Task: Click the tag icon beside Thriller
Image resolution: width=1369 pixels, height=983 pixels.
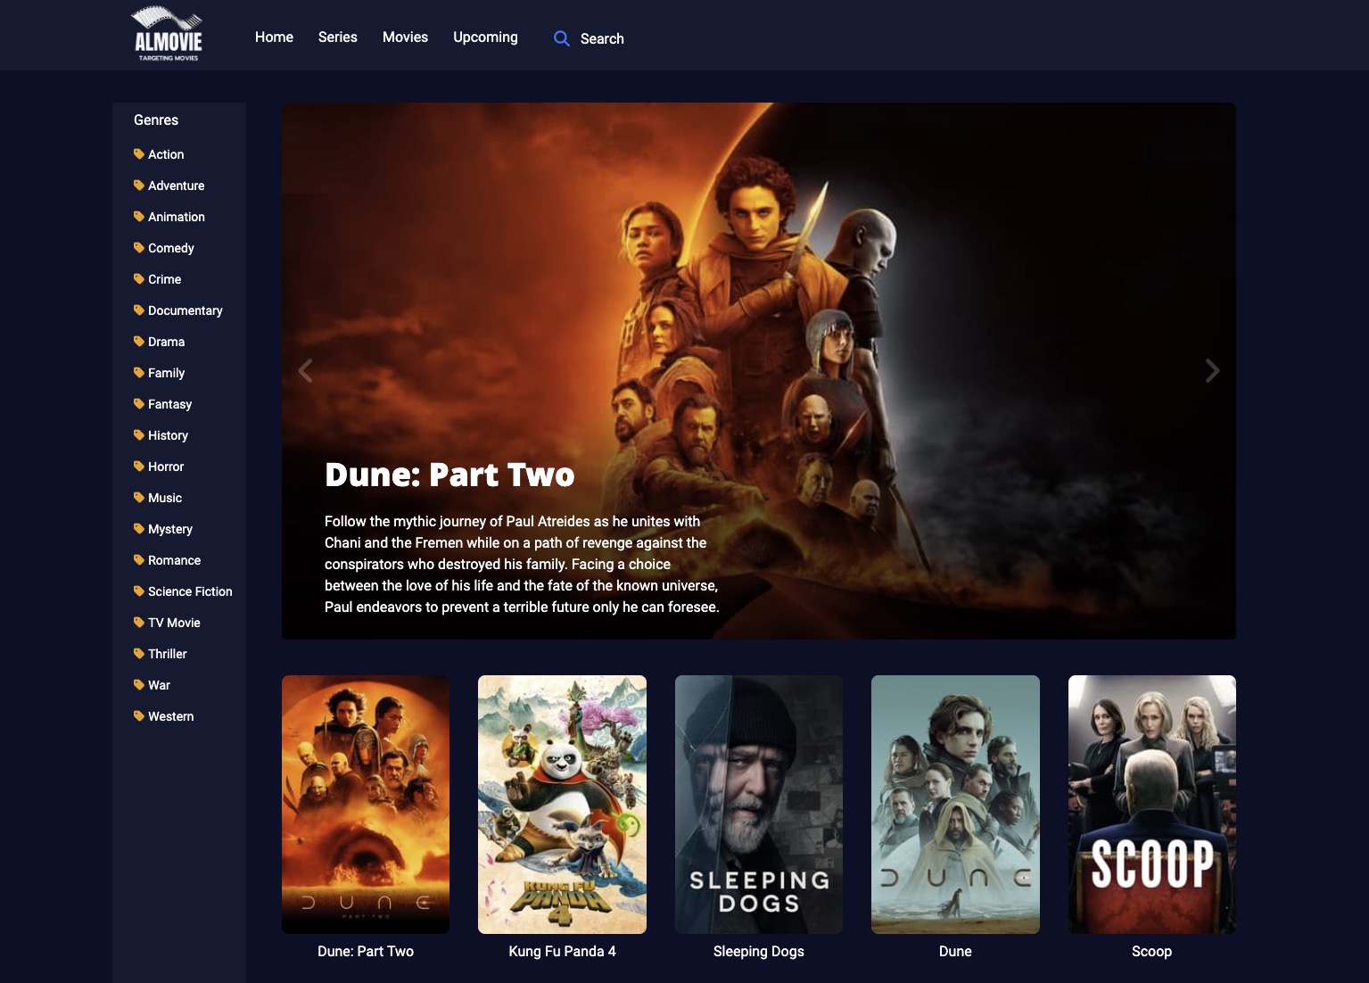Action: coord(139,654)
